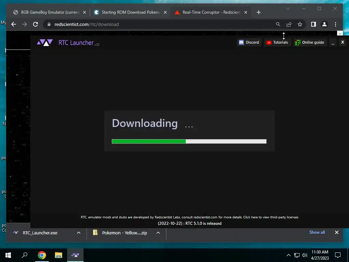
Task: Close the Starting ROM Download tab
Action: click(x=165, y=12)
